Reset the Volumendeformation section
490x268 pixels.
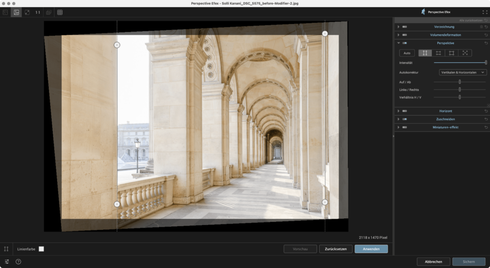pos(486,35)
